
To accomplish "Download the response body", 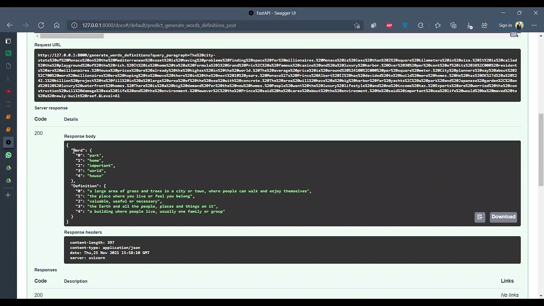I will [504, 217].
